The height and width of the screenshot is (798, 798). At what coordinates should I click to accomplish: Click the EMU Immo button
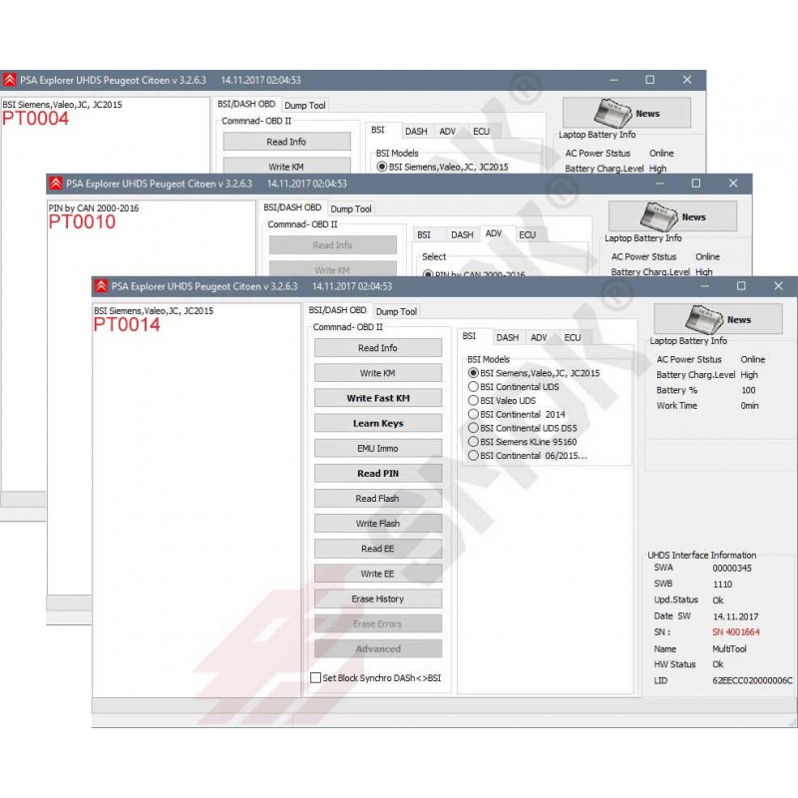pos(378,448)
